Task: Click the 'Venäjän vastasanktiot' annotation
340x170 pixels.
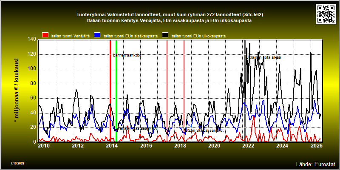Action: [x=137, y=128]
